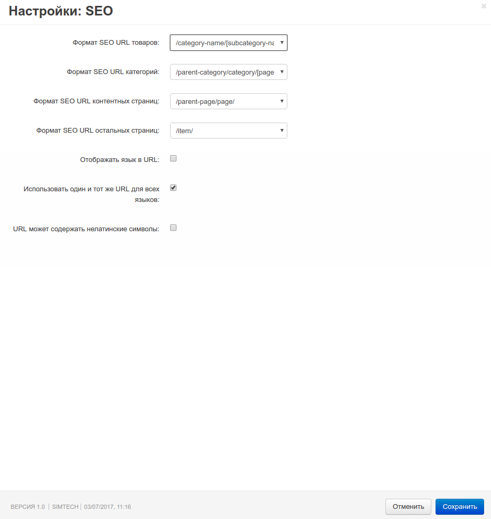Open the content pages URL format dropdown showing /parent-page/page/
The width and height of the screenshot is (491, 519).
(x=229, y=101)
